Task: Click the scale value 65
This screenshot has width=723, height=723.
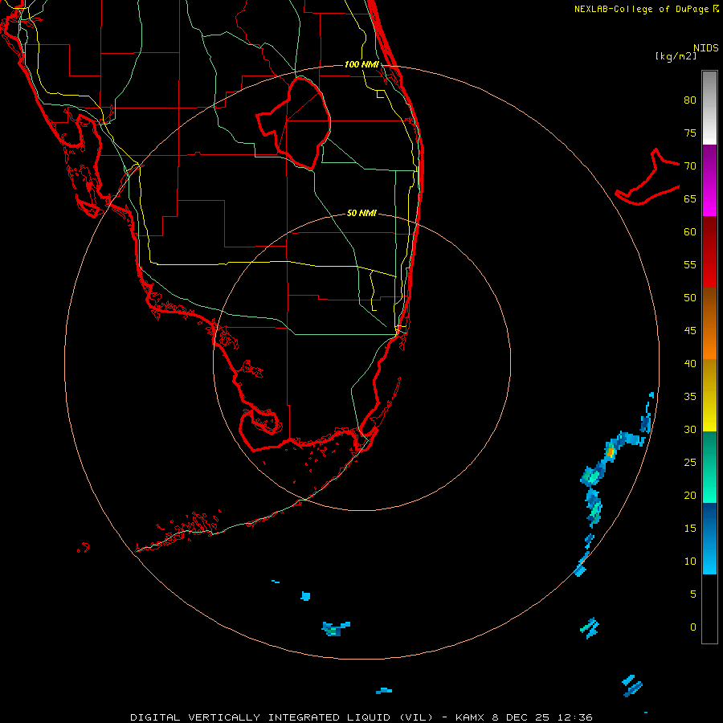Action: pos(690,198)
